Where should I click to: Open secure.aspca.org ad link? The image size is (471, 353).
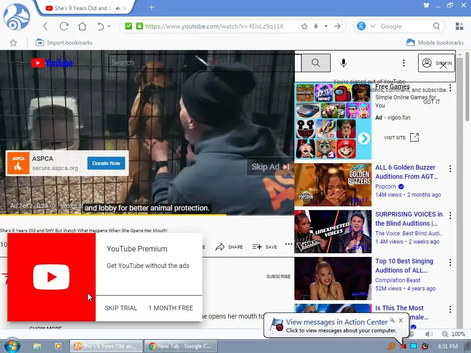[x=55, y=168]
